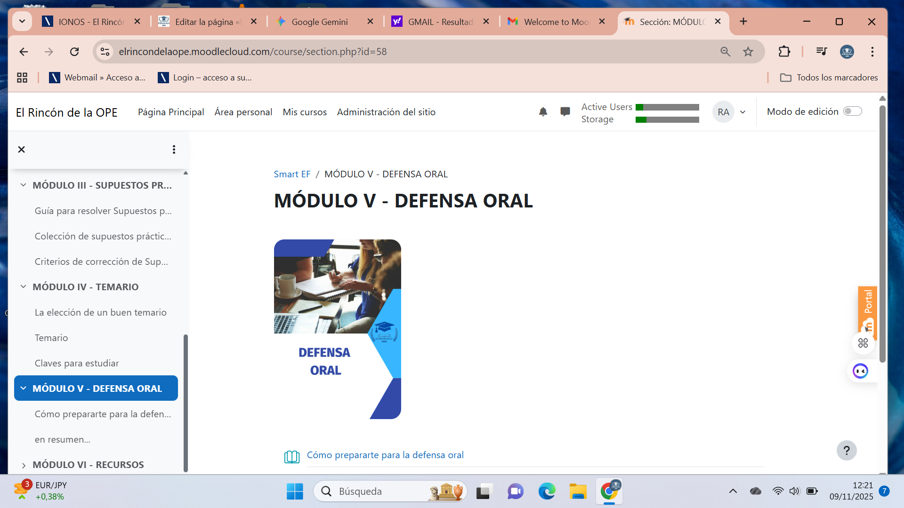
Task: Collapse MÓDULO IV - TEMARIO section
Action: click(23, 287)
